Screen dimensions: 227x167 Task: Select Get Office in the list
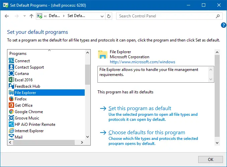[23, 105]
